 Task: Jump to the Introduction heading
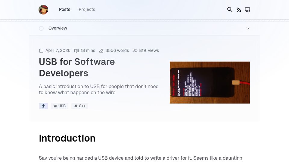tap(67, 138)
